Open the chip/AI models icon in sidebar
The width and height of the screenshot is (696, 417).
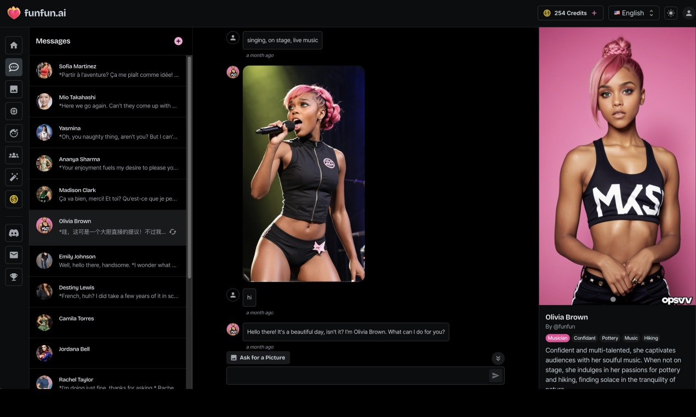point(14,111)
